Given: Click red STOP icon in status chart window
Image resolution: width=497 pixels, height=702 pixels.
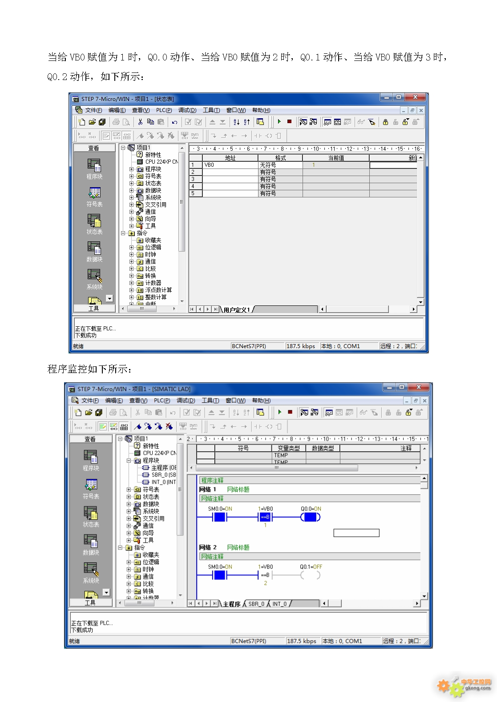Looking at the screenshot, I should click(x=289, y=121).
